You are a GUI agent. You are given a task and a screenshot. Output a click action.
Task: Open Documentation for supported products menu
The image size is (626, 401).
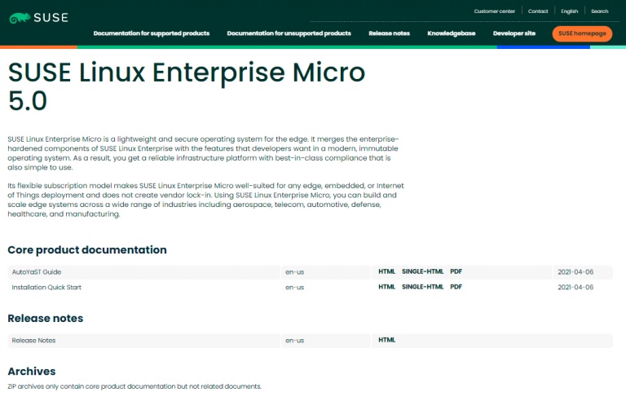(152, 33)
